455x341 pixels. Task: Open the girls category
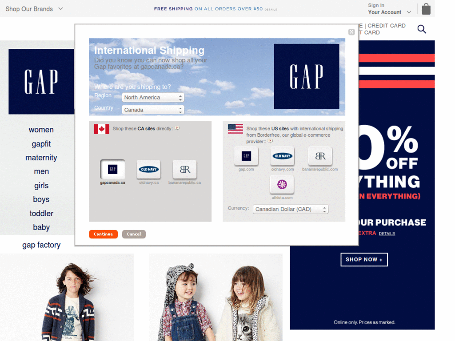(x=41, y=186)
